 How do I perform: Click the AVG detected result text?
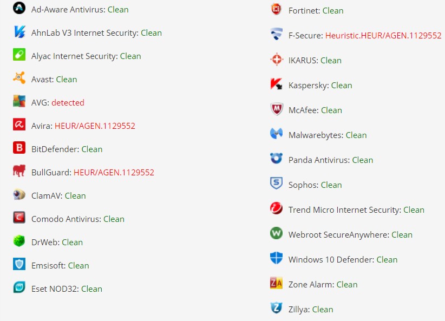(x=68, y=102)
